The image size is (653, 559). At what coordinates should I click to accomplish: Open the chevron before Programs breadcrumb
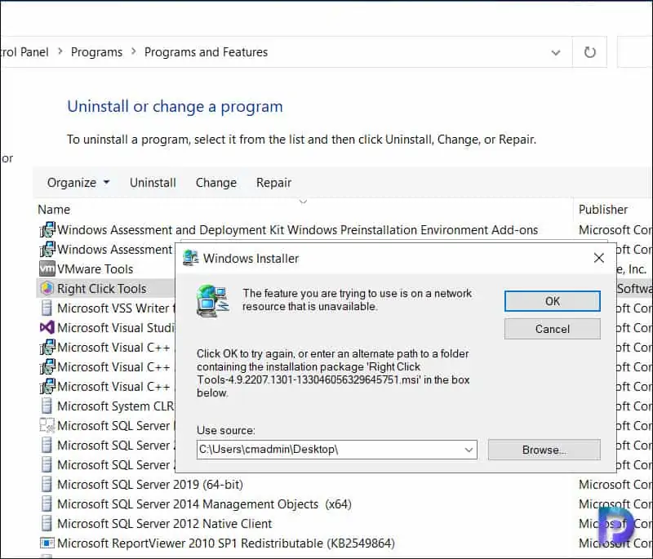coord(60,51)
